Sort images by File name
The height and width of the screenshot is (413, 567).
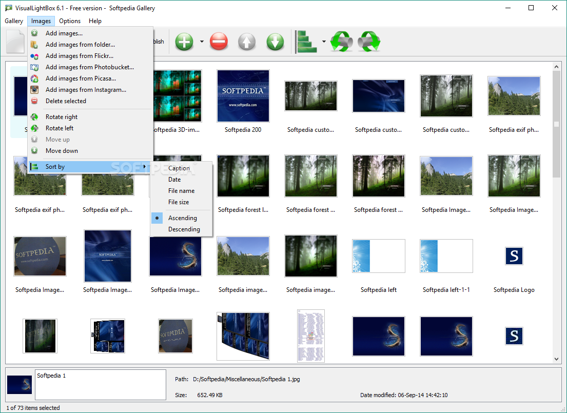tap(181, 190)
